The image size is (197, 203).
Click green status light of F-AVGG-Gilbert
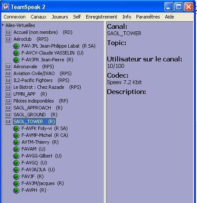(x=16, y=156)
